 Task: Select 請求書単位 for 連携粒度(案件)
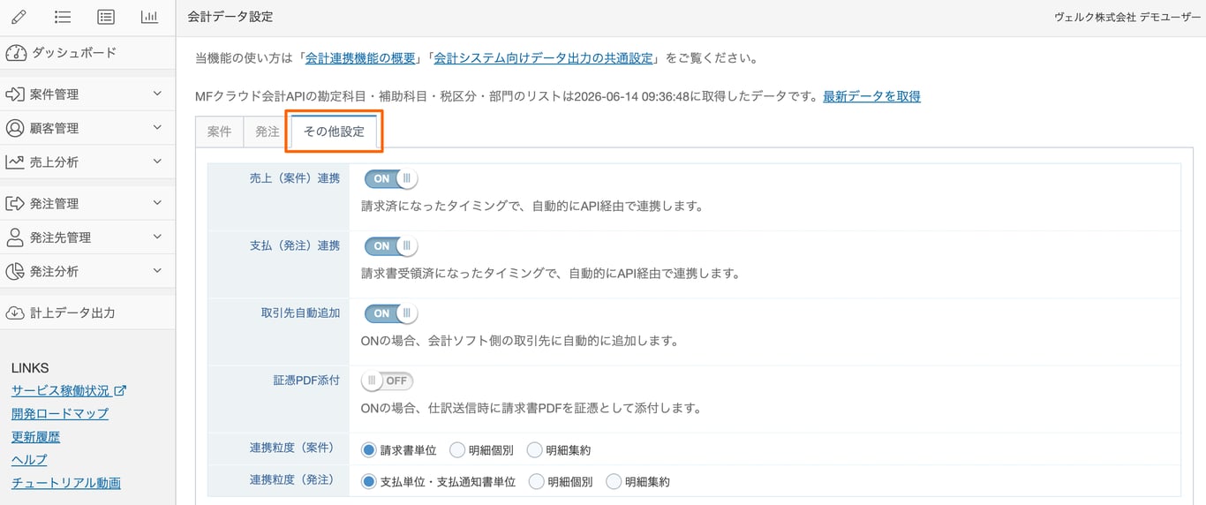369,450
